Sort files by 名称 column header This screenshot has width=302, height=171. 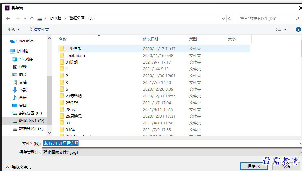tap(63, 39)
